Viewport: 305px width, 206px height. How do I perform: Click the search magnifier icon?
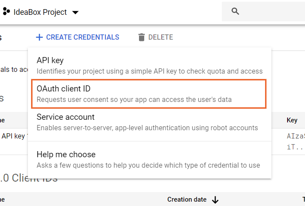235,11
